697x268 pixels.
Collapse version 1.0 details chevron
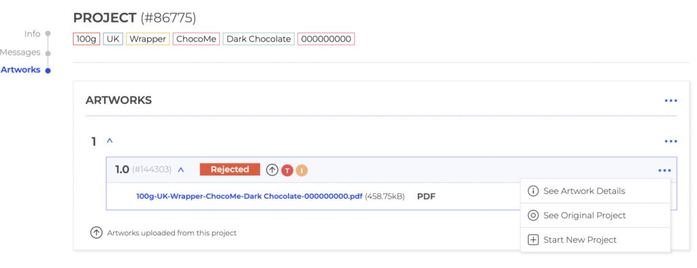point(181,169)
